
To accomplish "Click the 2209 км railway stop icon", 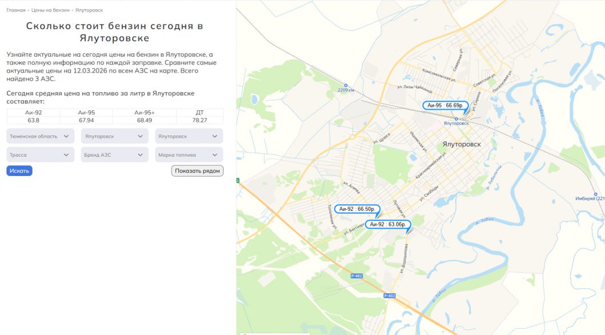I will tap(345, 85).
